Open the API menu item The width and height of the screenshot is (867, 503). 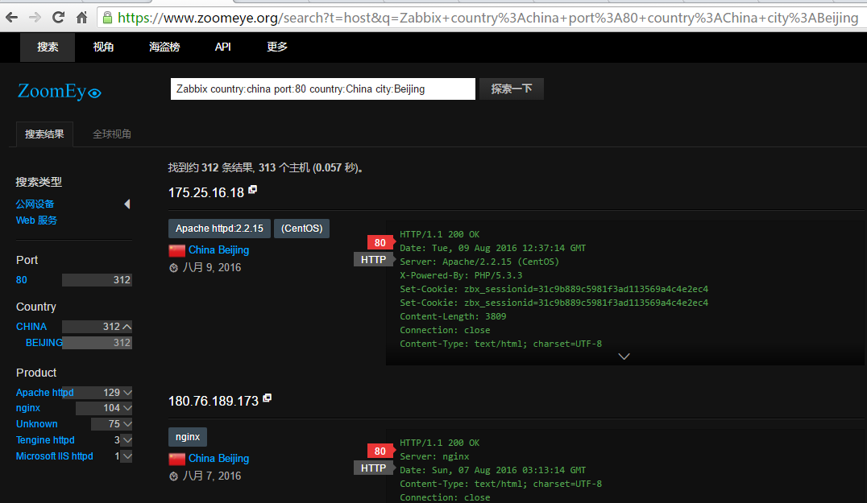(222, 47)
